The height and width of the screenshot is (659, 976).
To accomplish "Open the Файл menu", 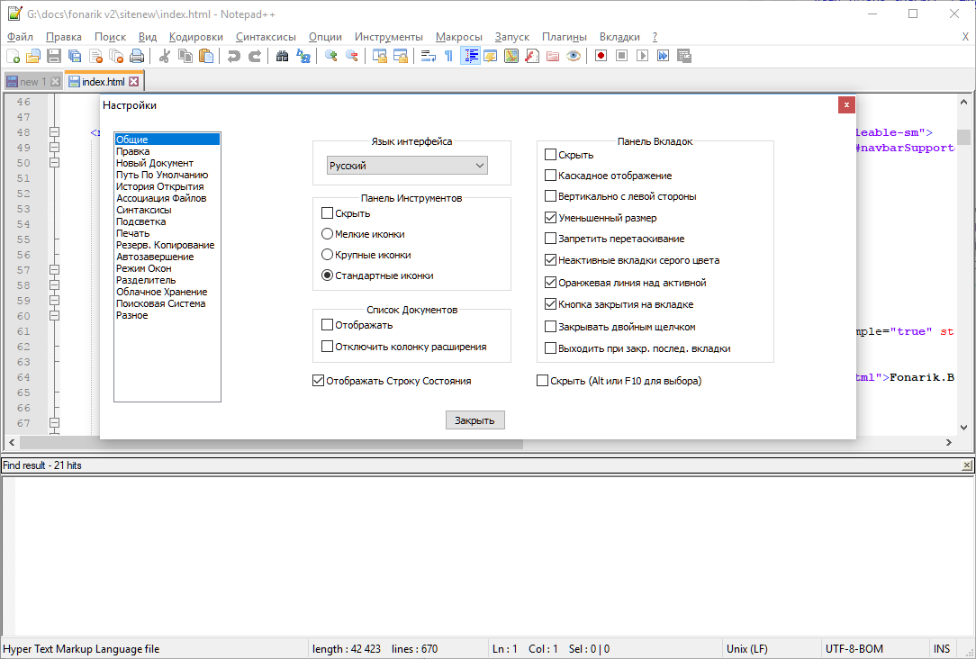I will point(20,37).
